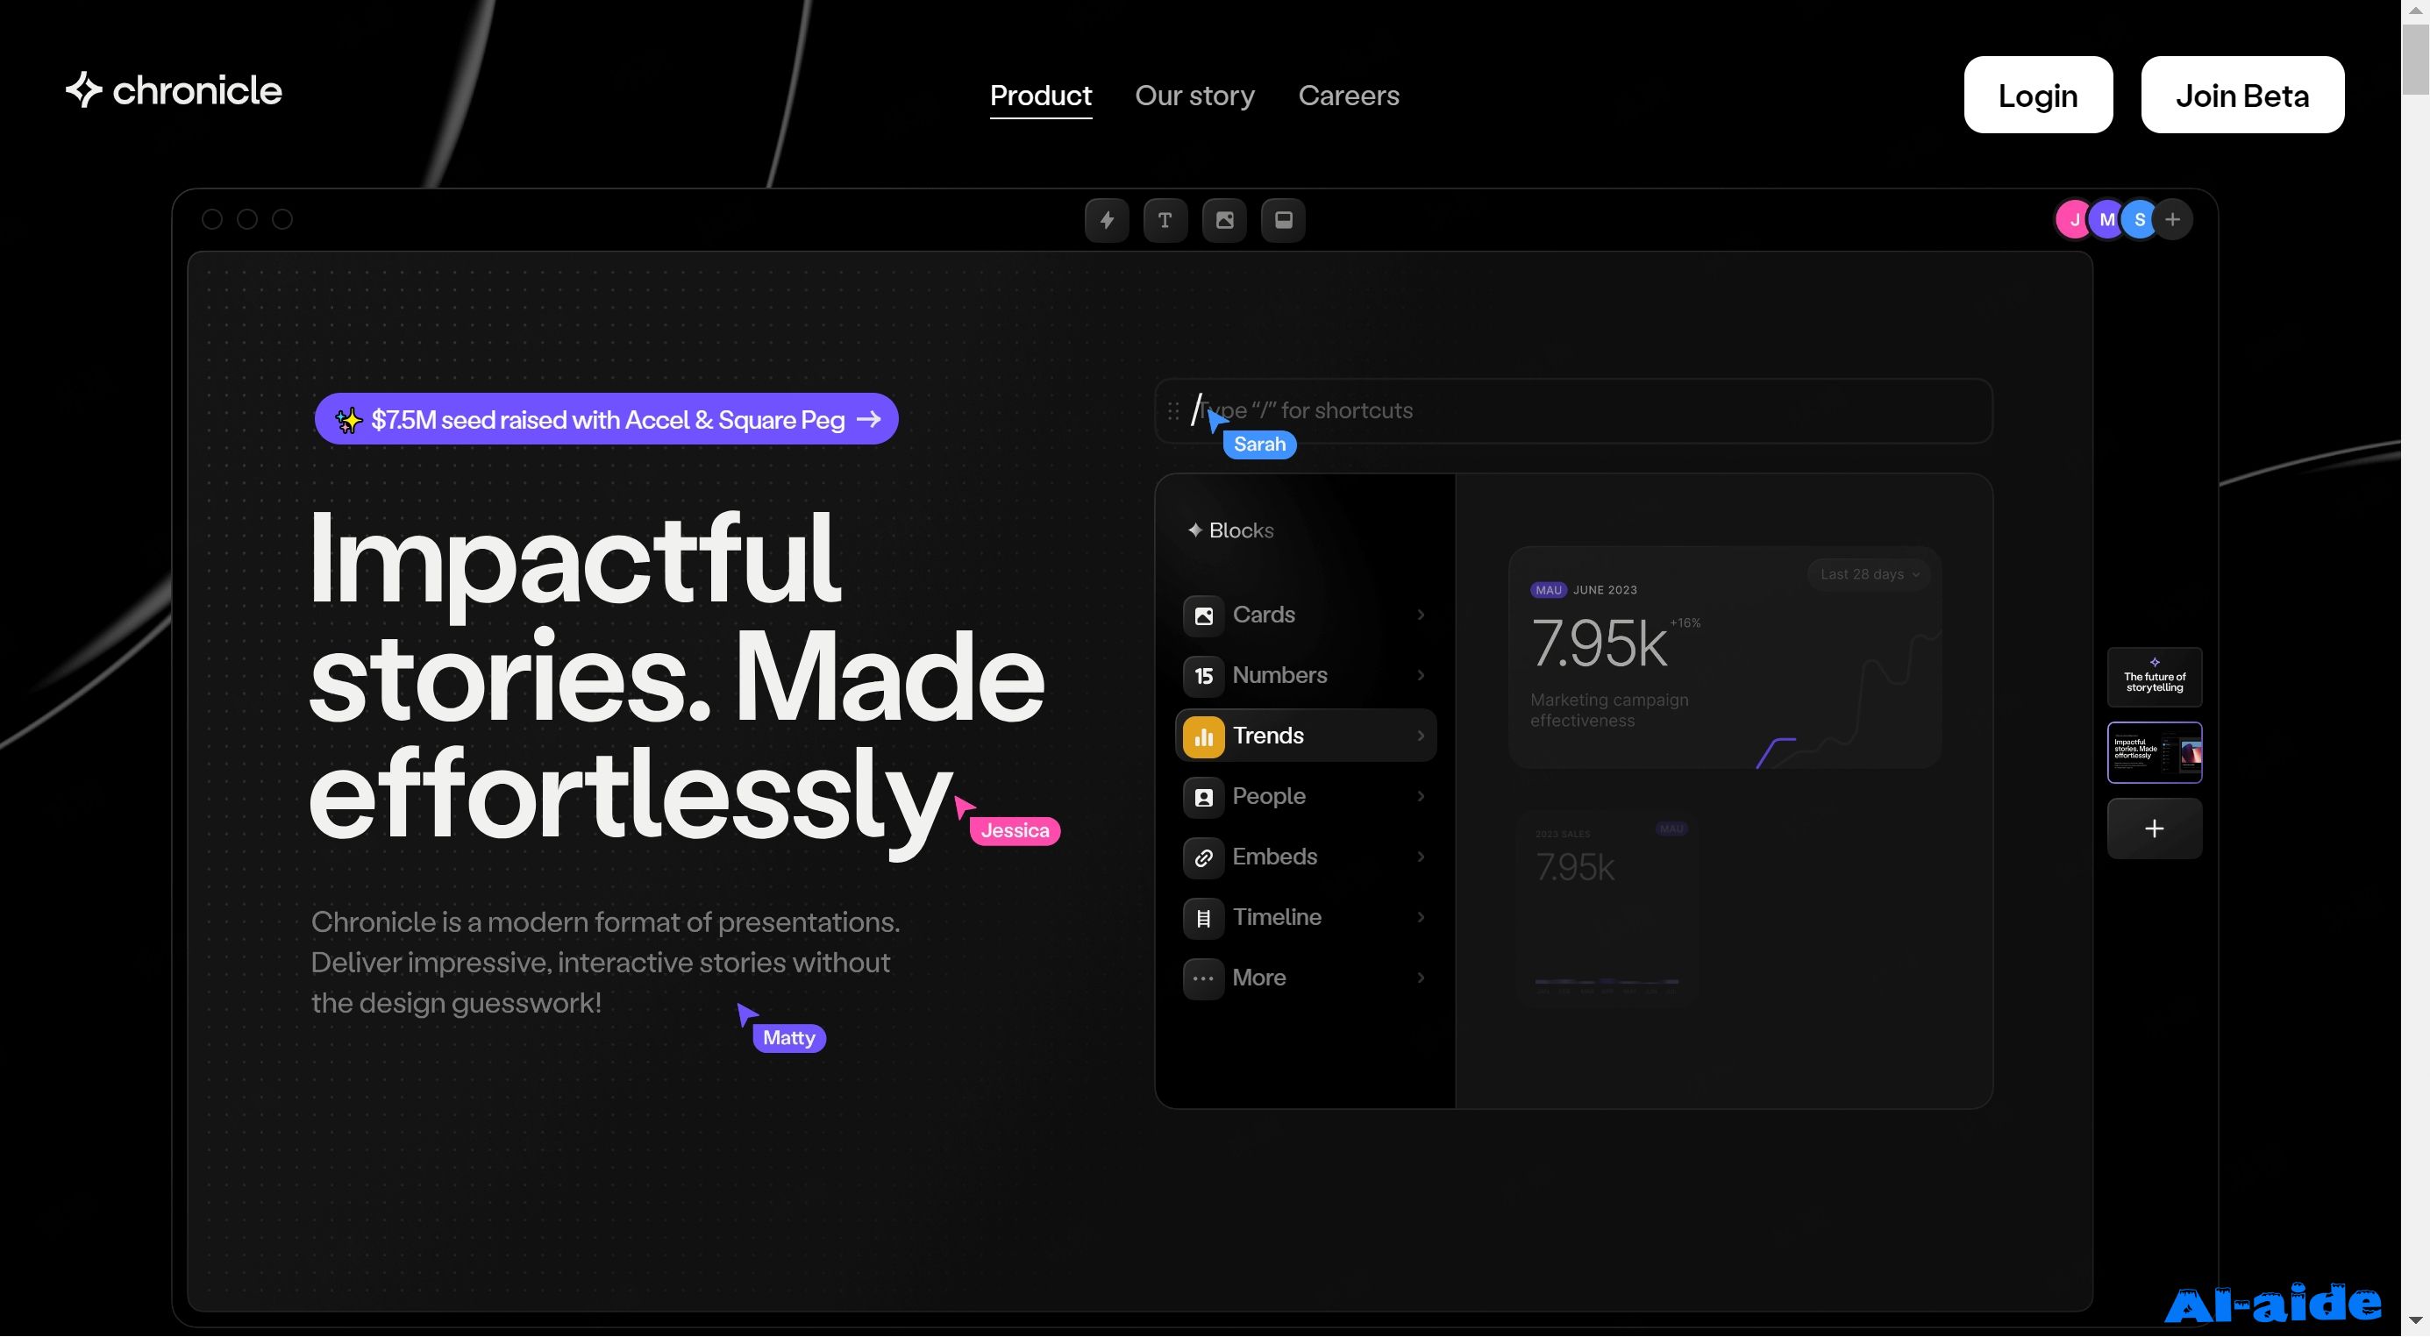The height and width of the screenshot is (1337, 2430).
Task: Select the Embeds block entry
Action: coord(1306,857)
